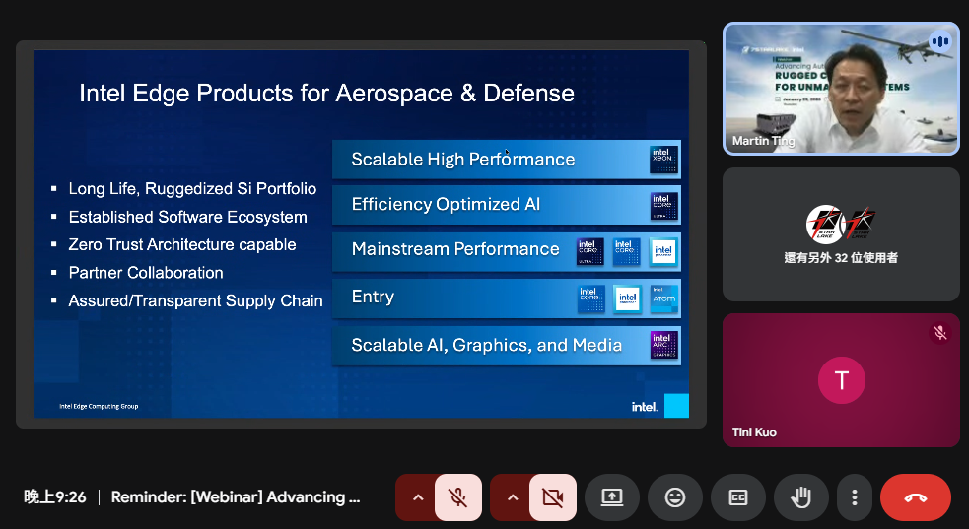
Task: Open the emoji reactions picker
Action: pos(675,497)
